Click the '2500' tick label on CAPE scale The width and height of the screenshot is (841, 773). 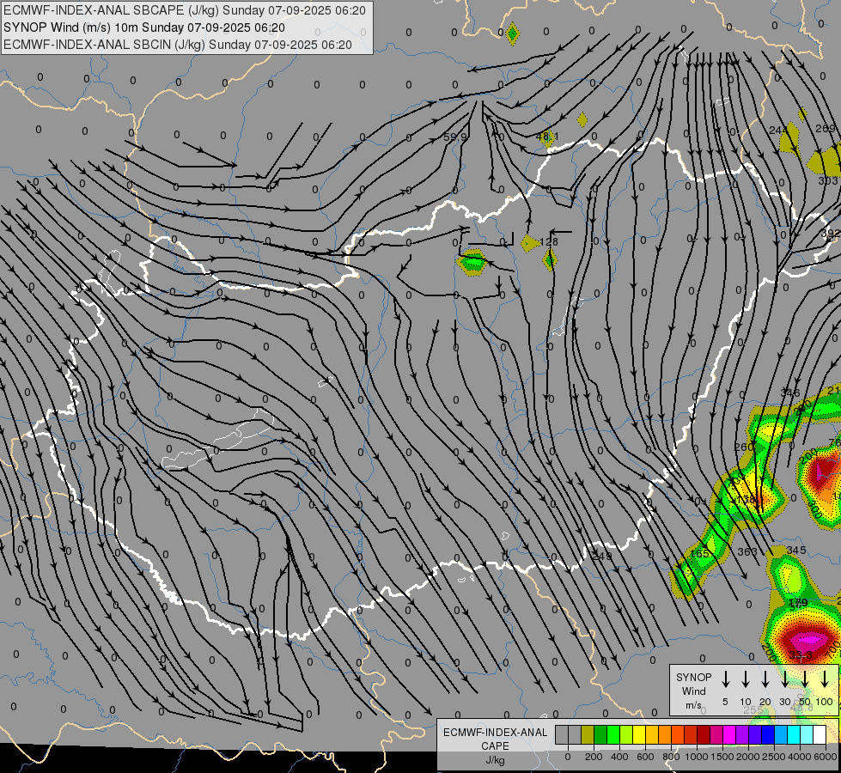[x=774, y=757]
